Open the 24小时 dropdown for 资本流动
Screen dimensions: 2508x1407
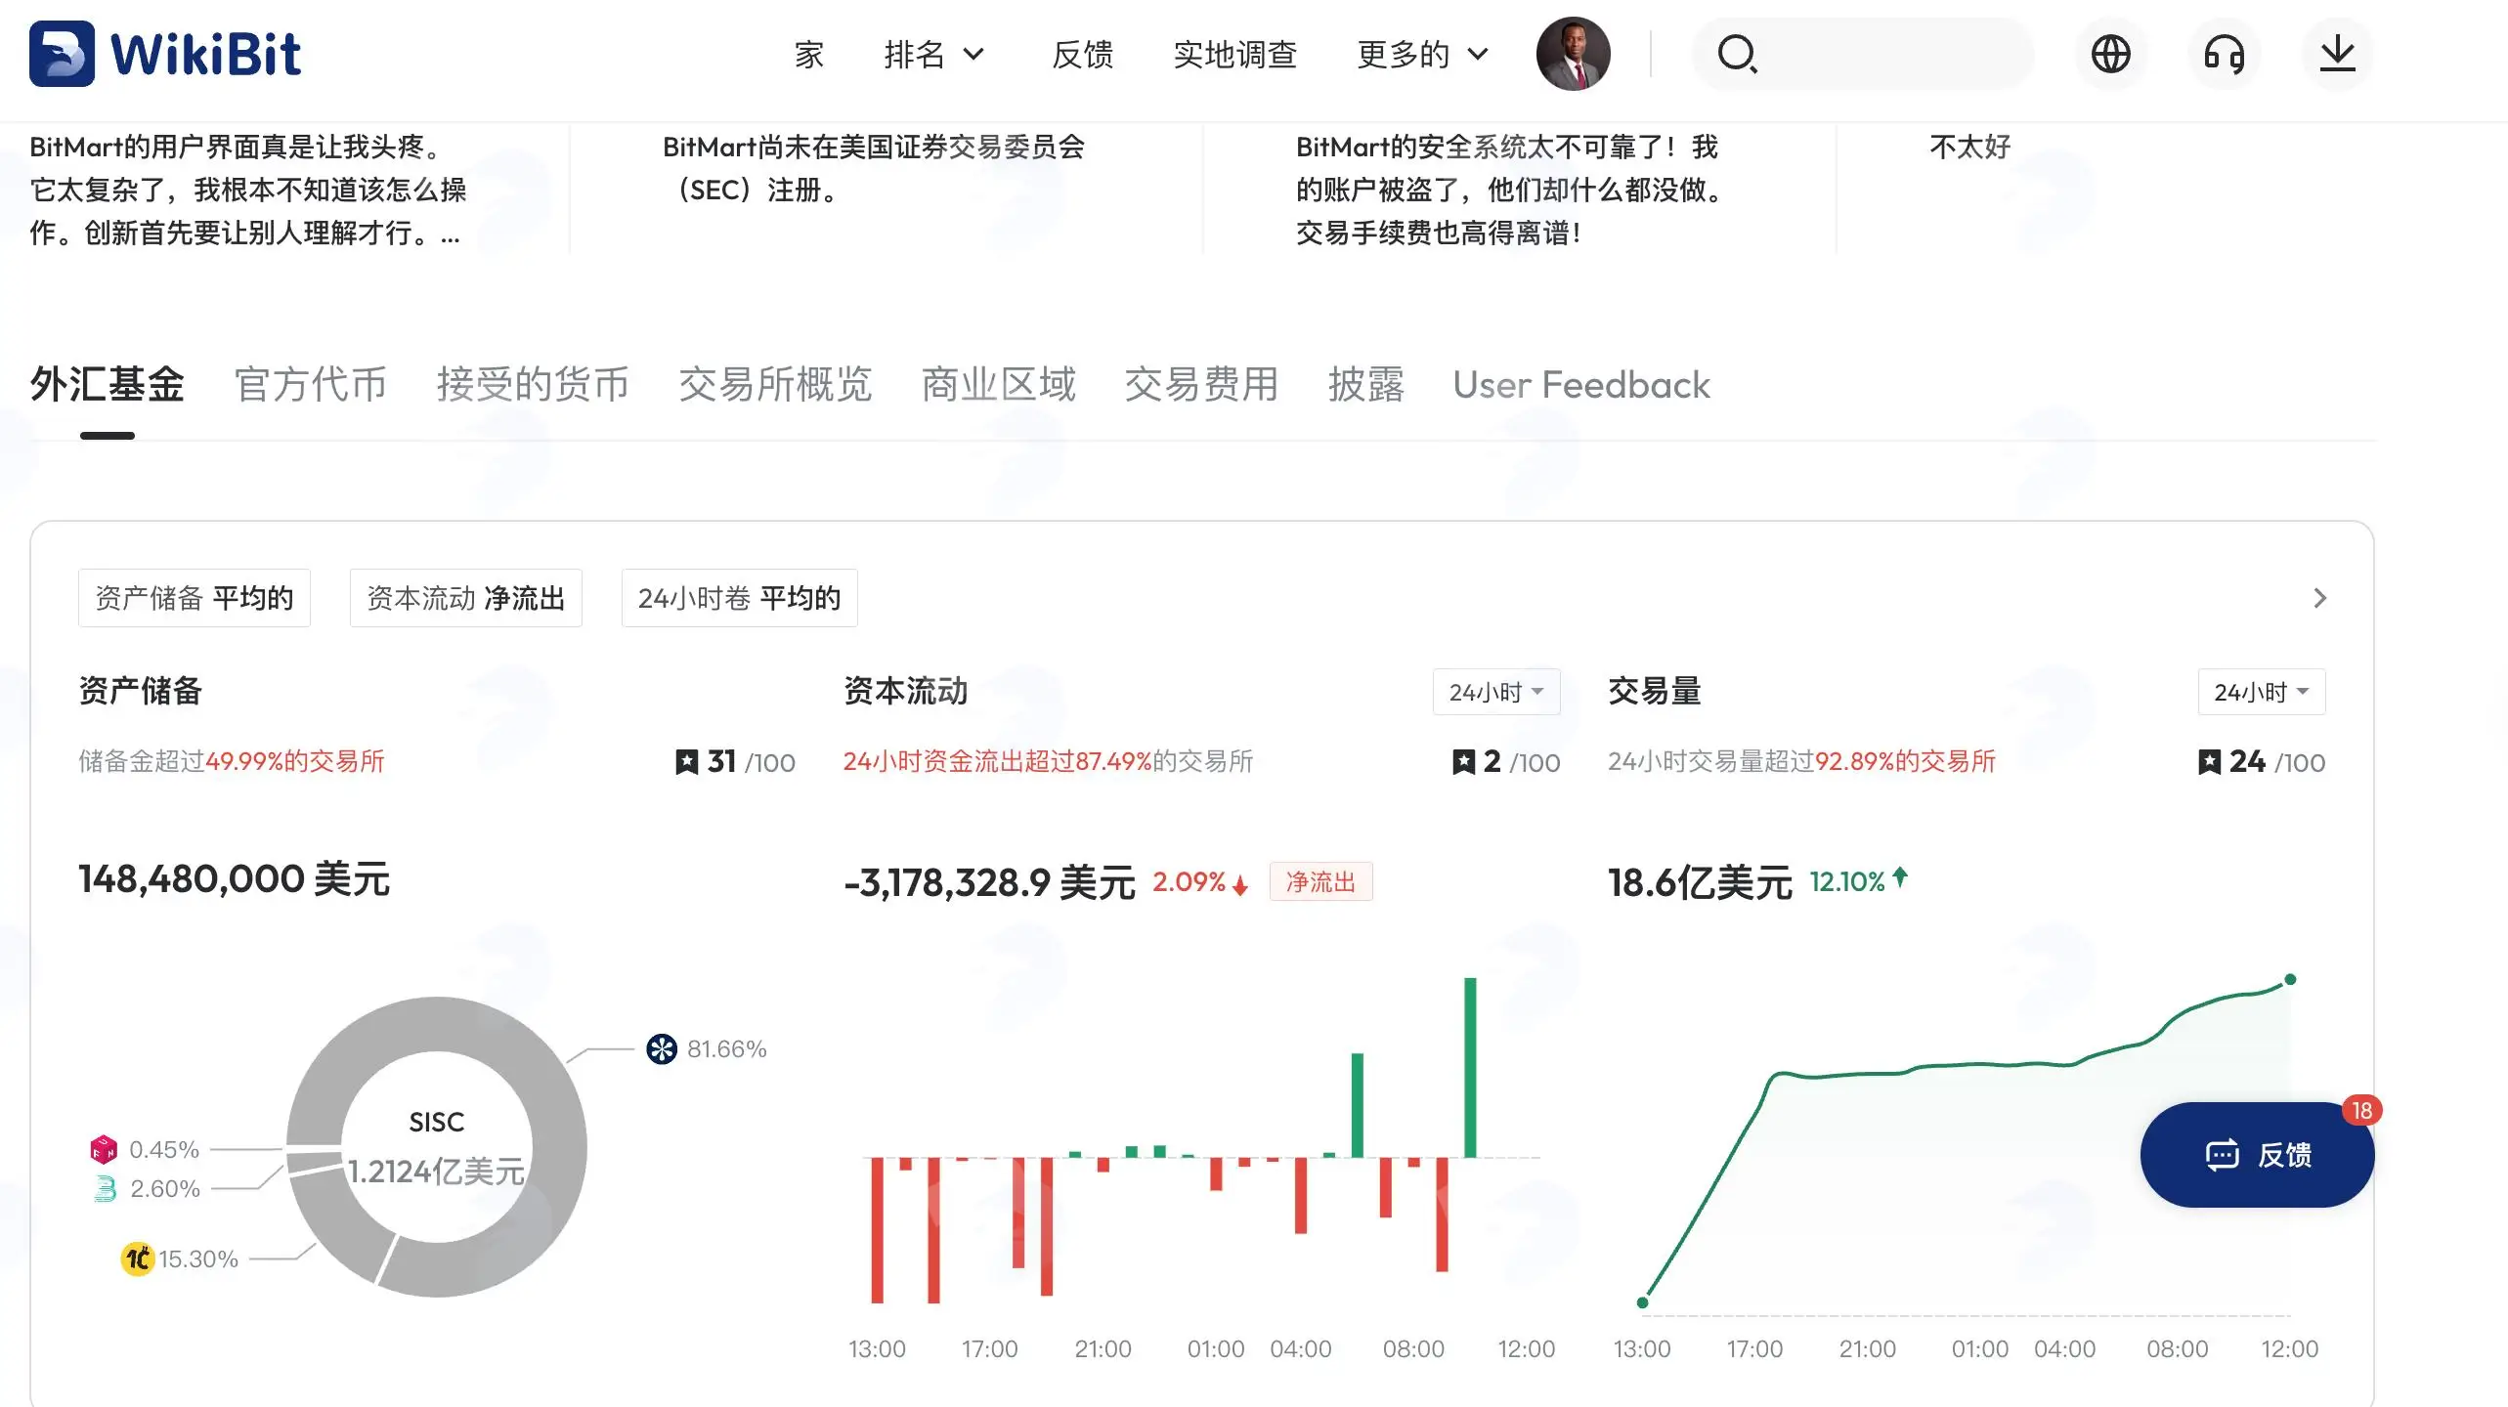(1496, 692)
